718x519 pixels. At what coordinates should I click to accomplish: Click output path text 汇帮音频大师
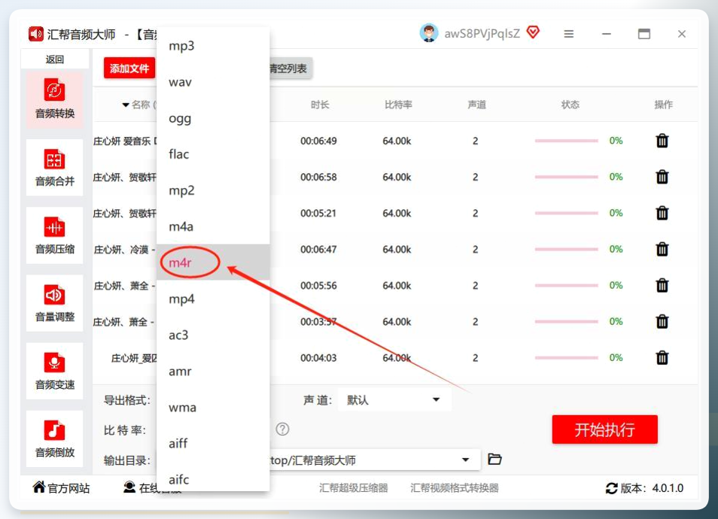(324, 460)
